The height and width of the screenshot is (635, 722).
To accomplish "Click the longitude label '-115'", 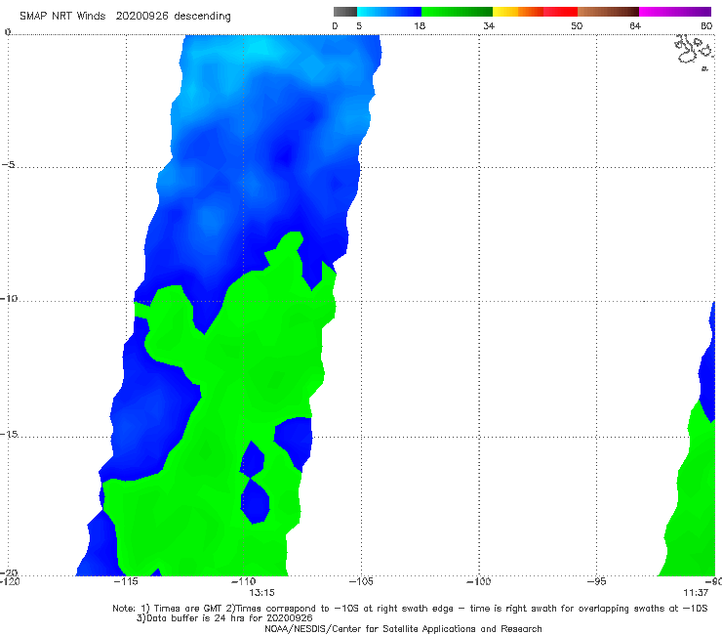I will coord(125,581).
